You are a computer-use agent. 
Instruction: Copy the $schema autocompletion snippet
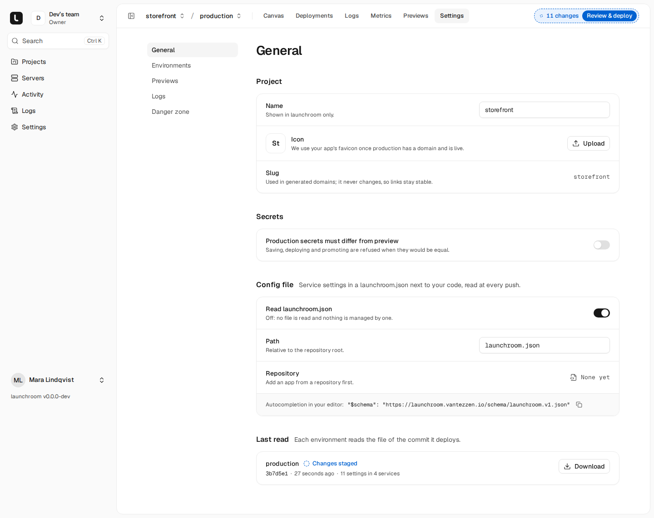click(579, 405)
